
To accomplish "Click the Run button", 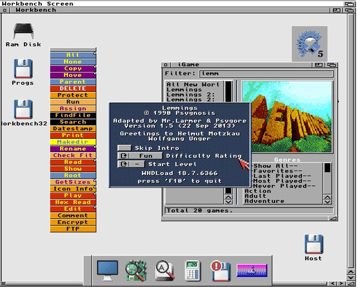I will tap(73, 102).
